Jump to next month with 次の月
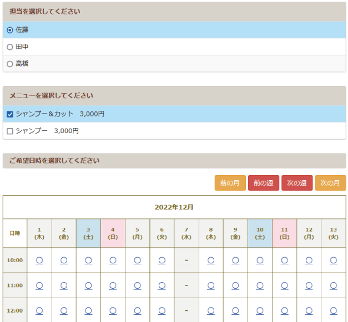Image resolution: width=348 pixels, height=322 pixels. click(330, 183)
